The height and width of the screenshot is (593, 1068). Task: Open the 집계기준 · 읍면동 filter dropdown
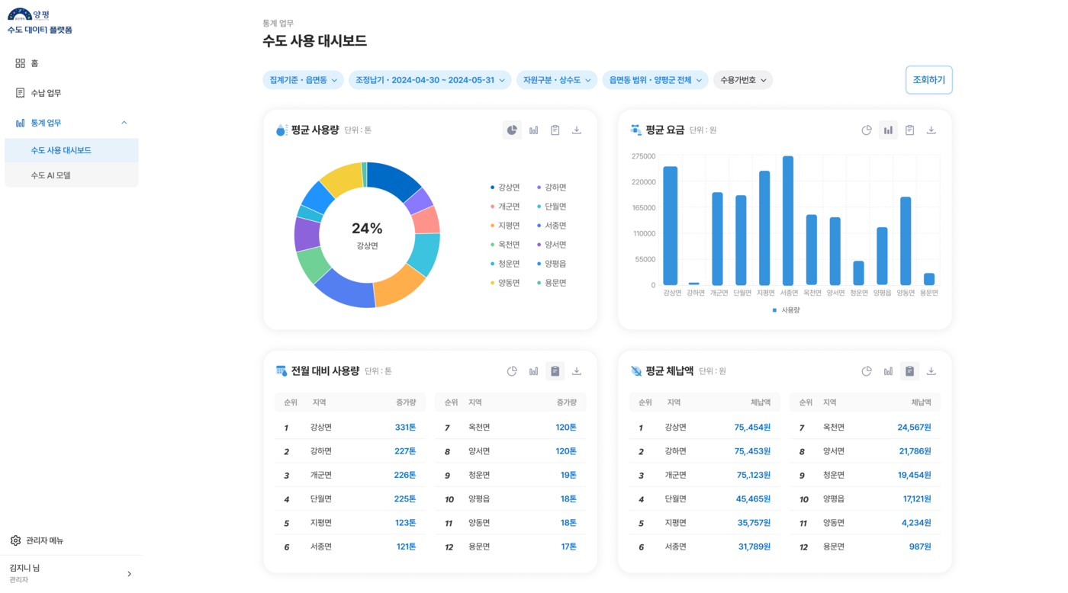(303, 80)
